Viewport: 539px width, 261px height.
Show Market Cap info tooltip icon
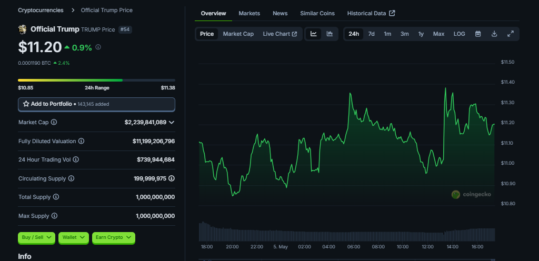coord(54,122)
